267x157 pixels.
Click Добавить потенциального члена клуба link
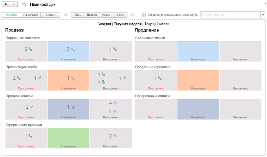point(172,15)
